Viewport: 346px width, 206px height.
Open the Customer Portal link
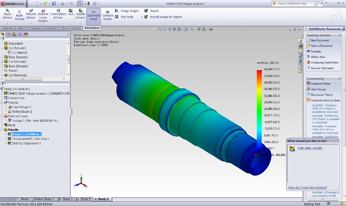320,84
